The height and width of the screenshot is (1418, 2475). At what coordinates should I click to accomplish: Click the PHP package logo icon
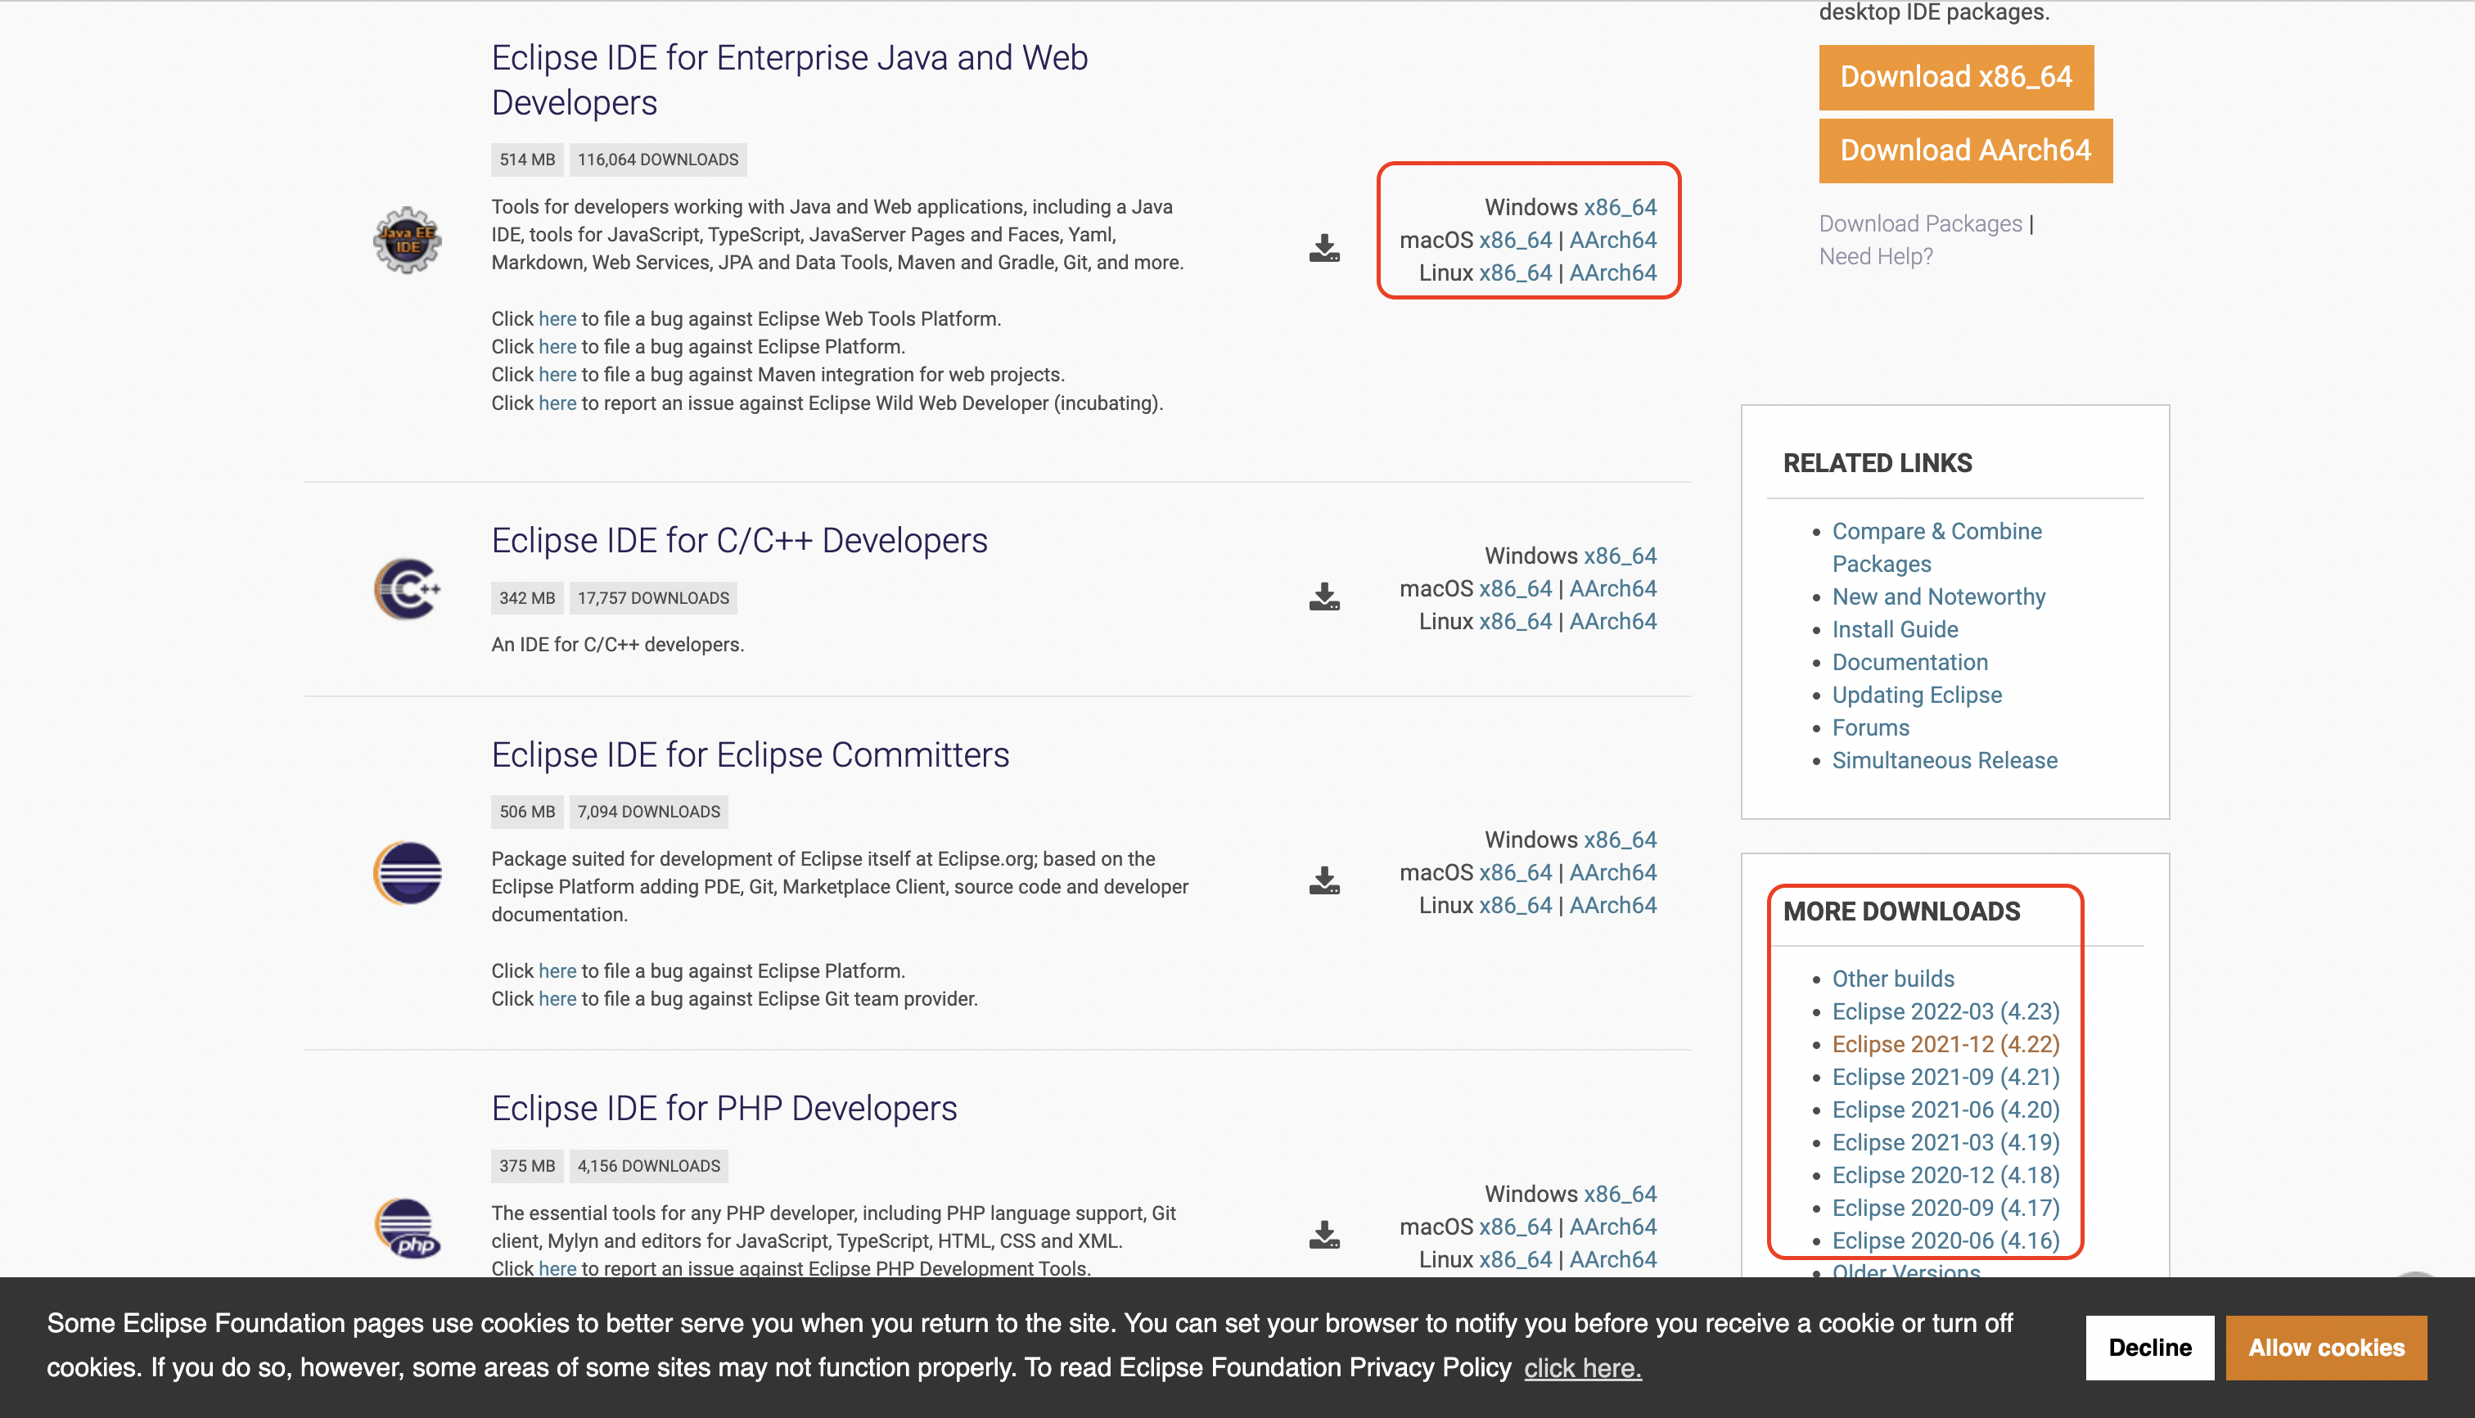(407, 1227)
